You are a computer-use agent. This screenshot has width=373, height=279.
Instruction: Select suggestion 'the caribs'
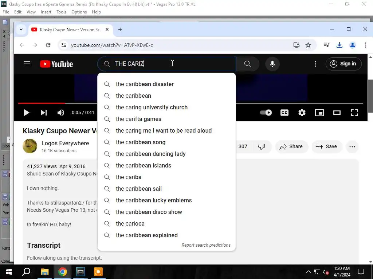166,177
